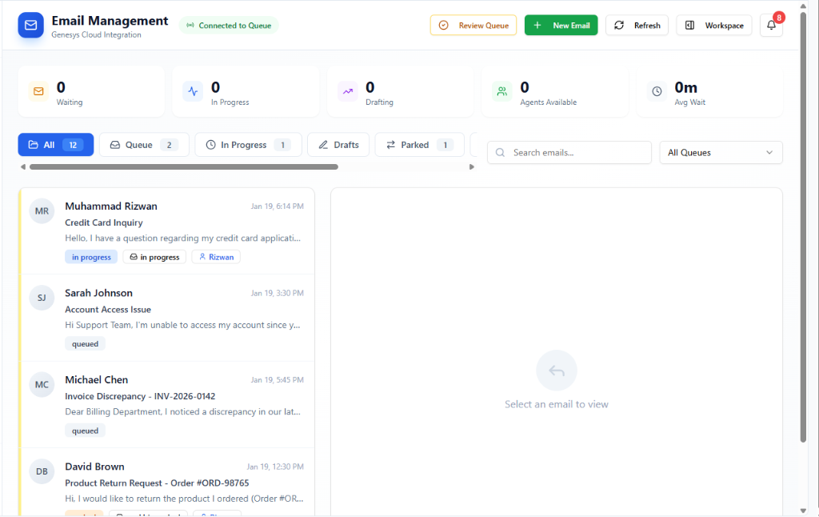Open Michael Chen's Invoice Discrepancy email
The width and height of the screenshot is (819, 517).
(x=167, y=405)
